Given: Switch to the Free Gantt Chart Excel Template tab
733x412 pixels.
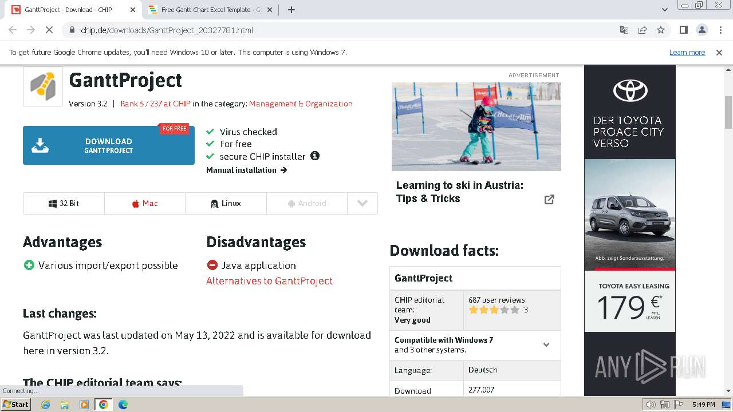Looking at the screenshot, I should tap(210, 10).
